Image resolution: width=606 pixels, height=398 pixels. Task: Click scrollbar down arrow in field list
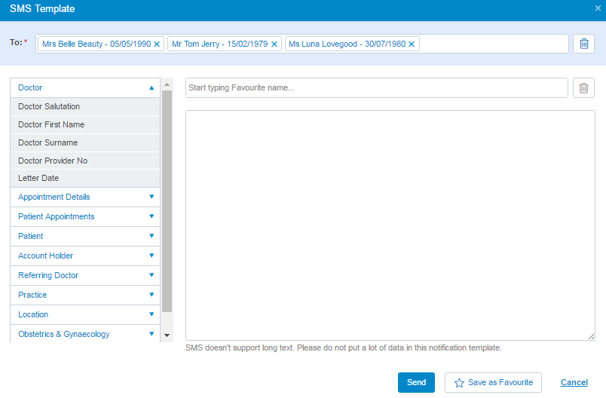coord(167,335)
